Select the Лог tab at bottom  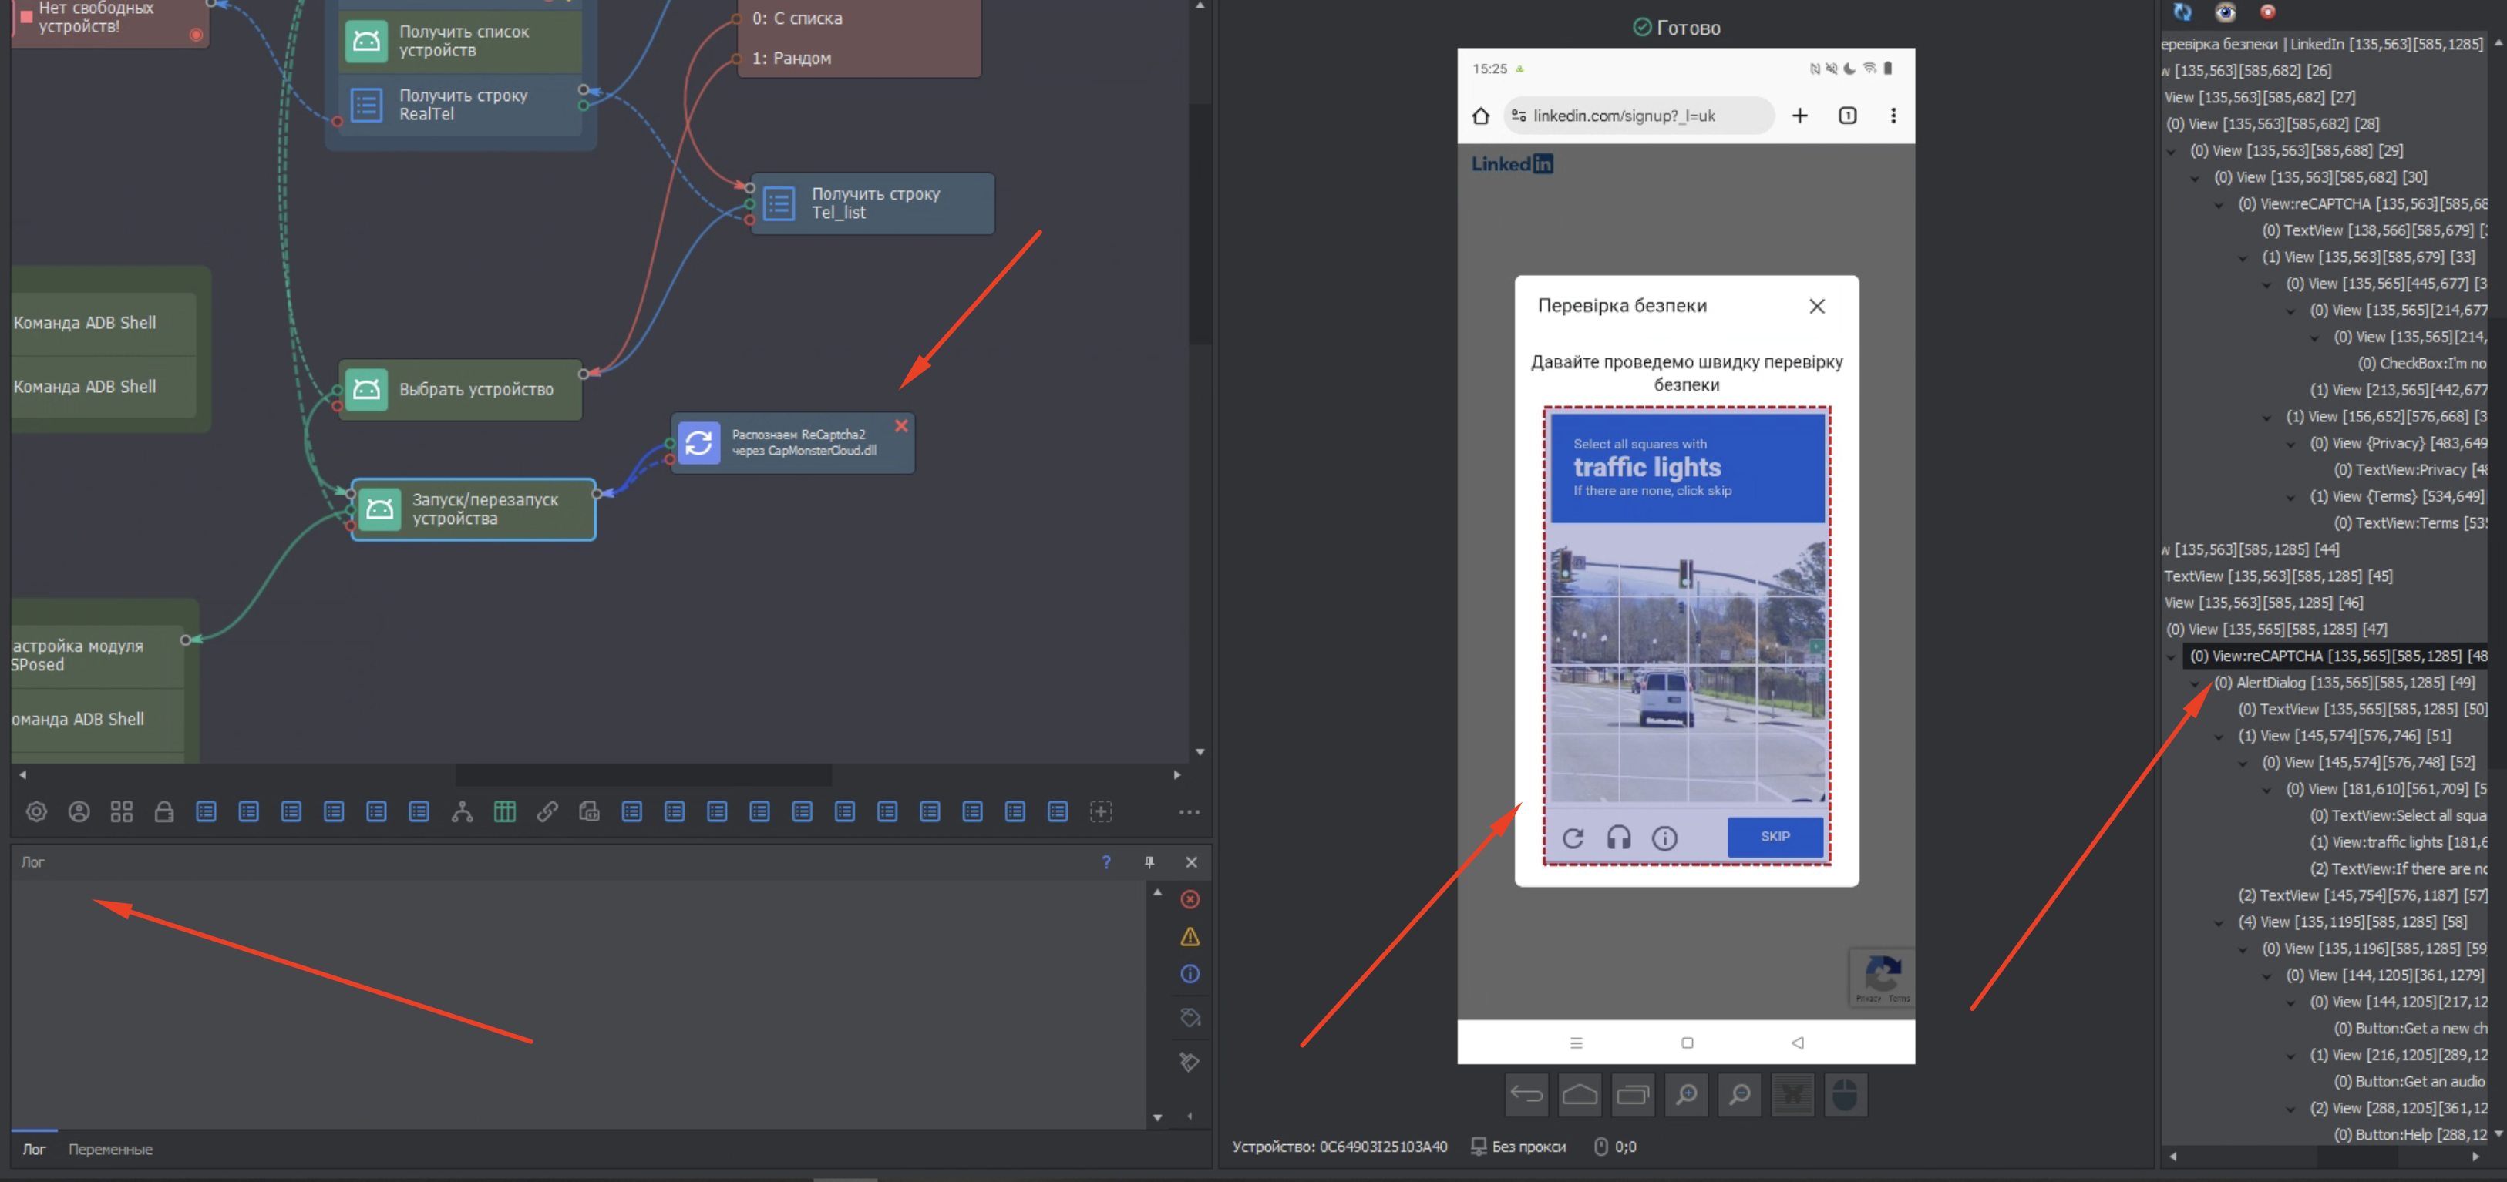(34, 1149)
